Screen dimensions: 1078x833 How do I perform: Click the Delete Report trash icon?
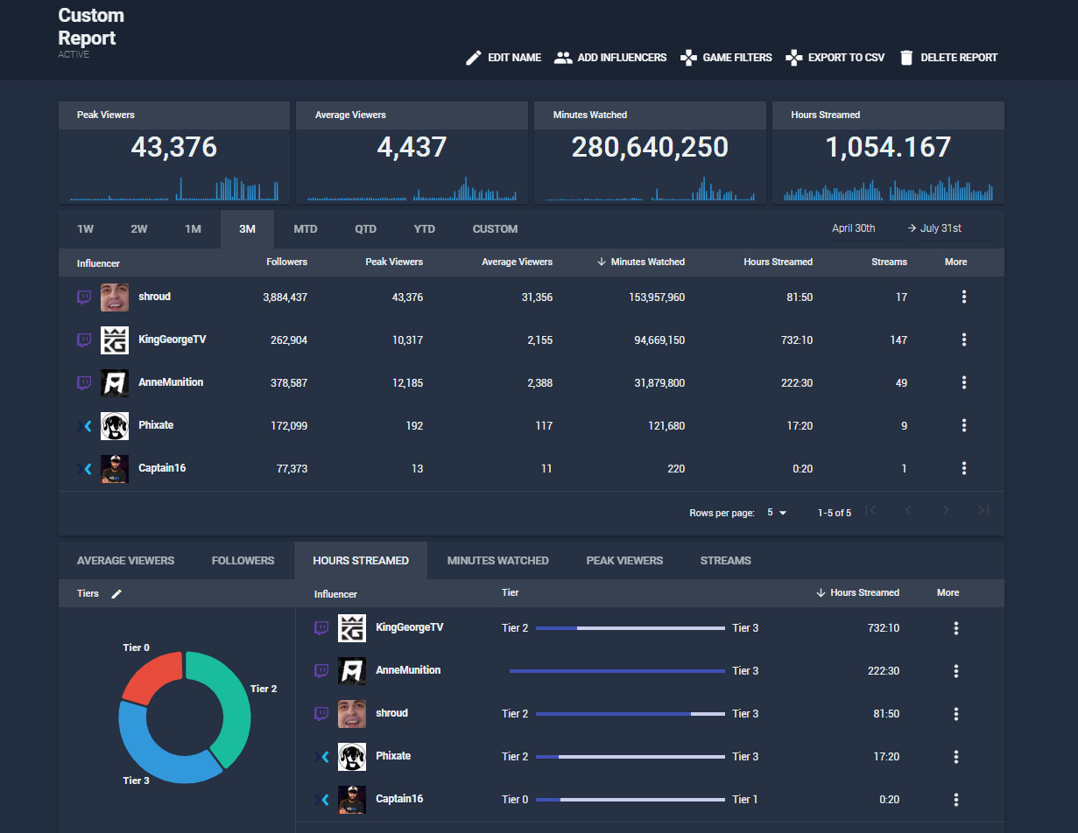pos(906,58)
